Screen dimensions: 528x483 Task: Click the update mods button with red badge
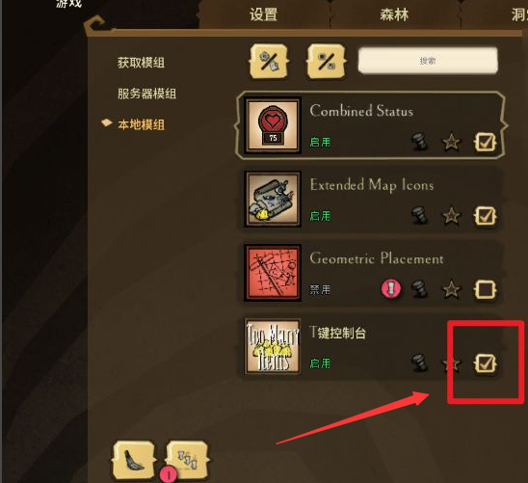point(187,460)
